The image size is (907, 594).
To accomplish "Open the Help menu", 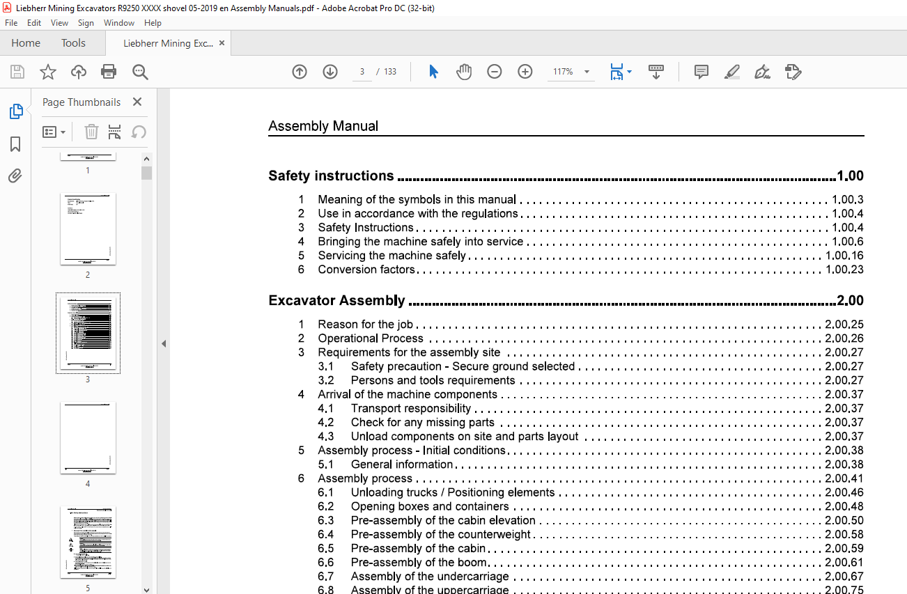I will click(x=153, y=23).
